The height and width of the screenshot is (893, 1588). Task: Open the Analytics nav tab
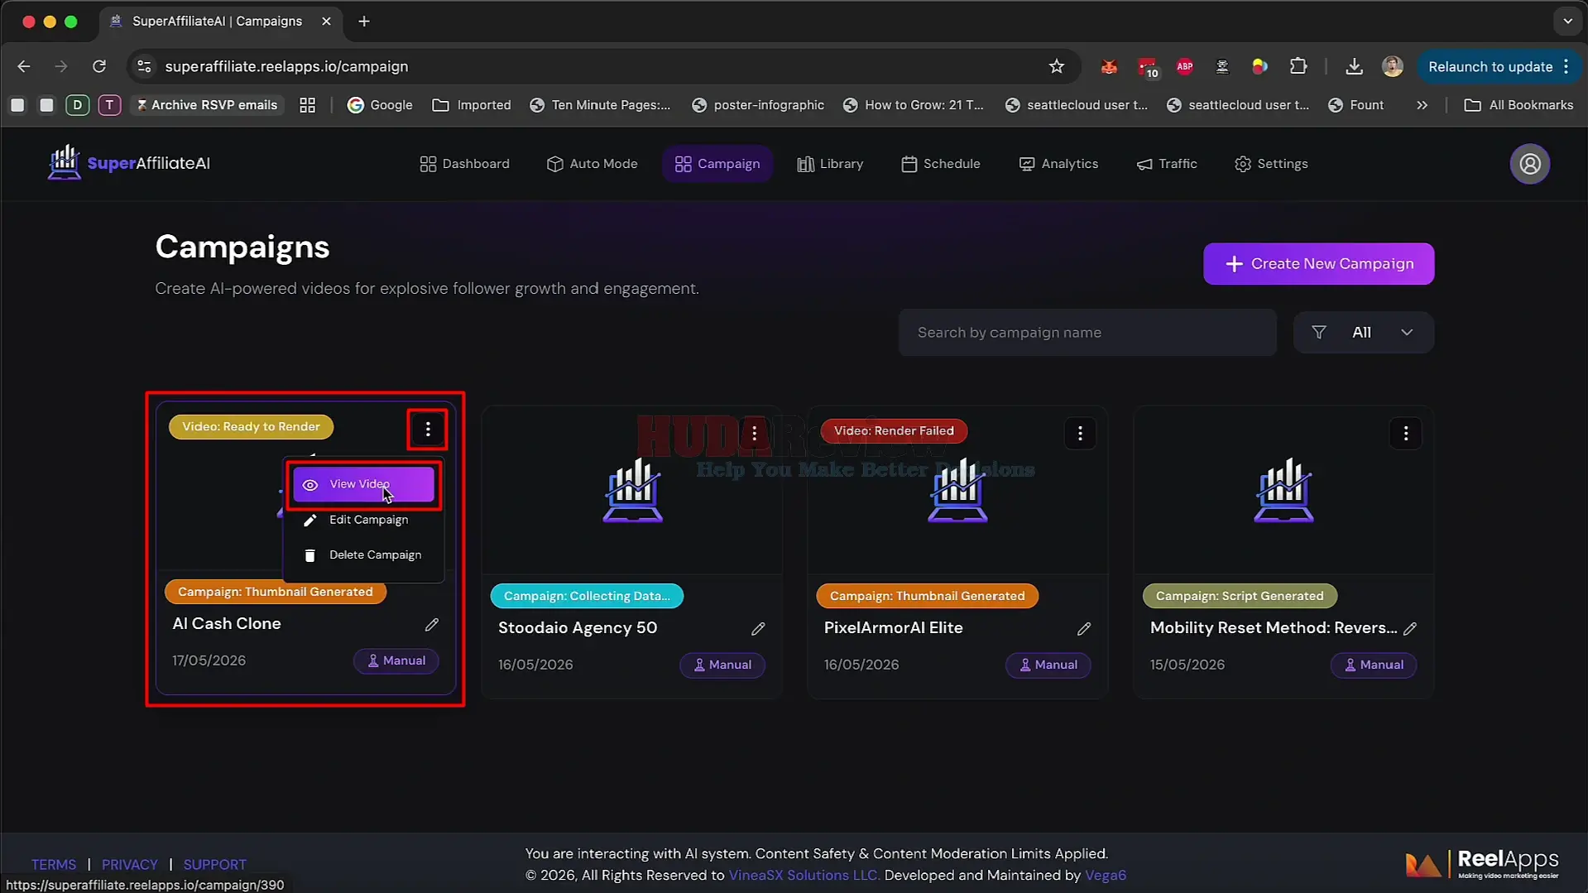pyautogui.click(x=1058, y=164)
